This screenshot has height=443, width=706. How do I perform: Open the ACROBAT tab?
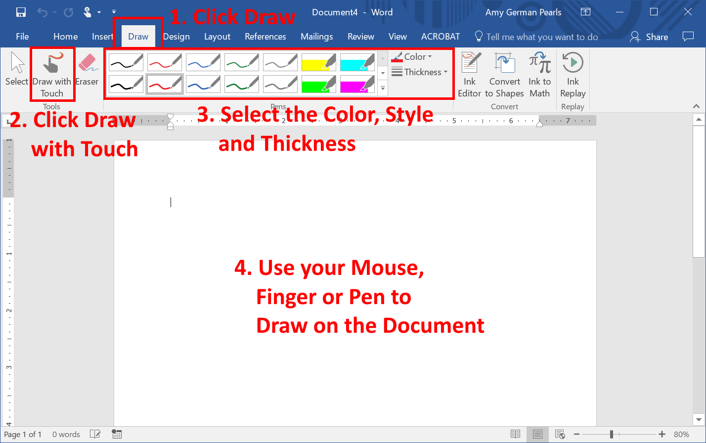pyautogui.click(x=440, y=36)
